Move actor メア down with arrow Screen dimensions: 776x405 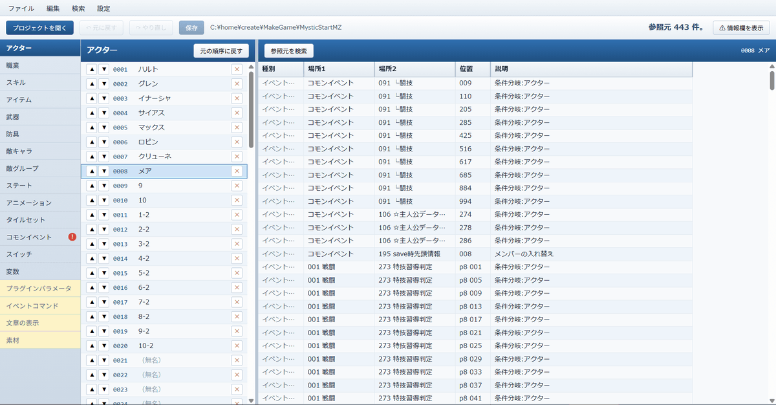coord(104,171)
